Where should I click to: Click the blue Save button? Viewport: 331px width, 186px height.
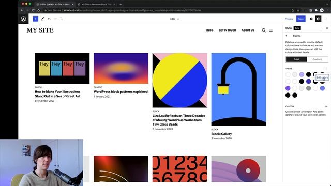point(301,19)
